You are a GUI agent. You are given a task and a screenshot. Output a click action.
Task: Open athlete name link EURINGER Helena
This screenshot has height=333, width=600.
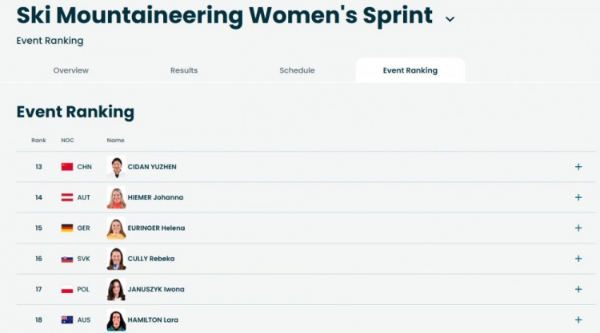156,228
